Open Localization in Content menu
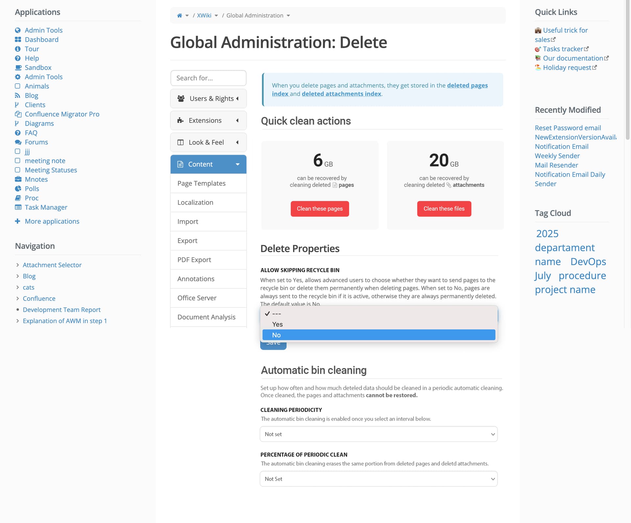The width and height of the screenshot is (631, 523). (208, 202)
